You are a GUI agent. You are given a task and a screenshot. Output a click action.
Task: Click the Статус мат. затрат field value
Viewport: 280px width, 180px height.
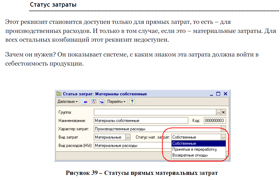click(x=196, y=137)
